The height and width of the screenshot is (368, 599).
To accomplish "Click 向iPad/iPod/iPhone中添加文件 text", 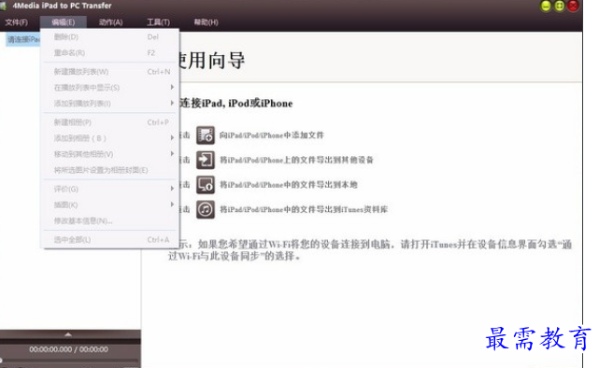I will 272,135.
